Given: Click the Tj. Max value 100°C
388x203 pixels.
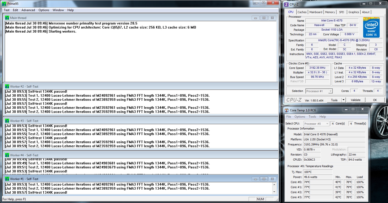Looking at the screenshot, I should pyautogui.click(x=318, y=172).
